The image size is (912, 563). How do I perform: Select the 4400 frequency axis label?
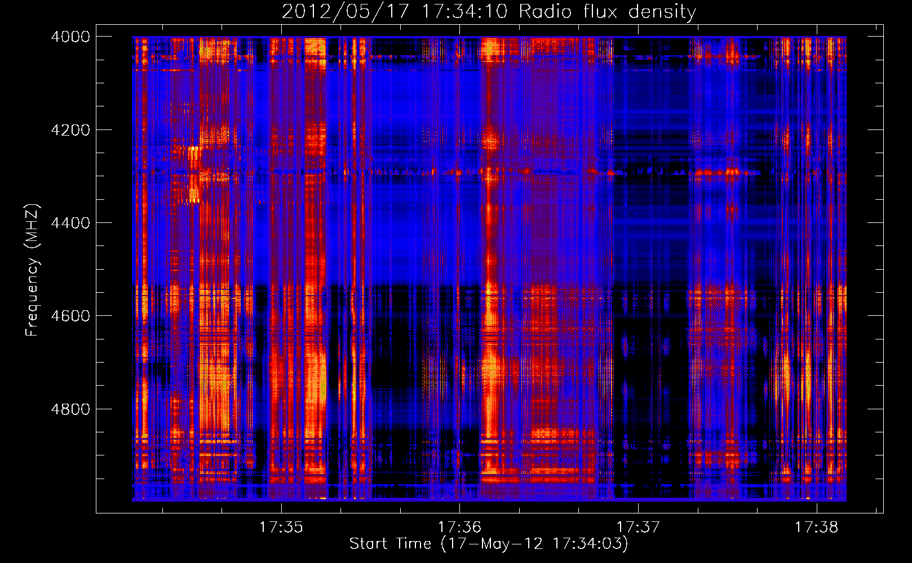tap(70, 223)
